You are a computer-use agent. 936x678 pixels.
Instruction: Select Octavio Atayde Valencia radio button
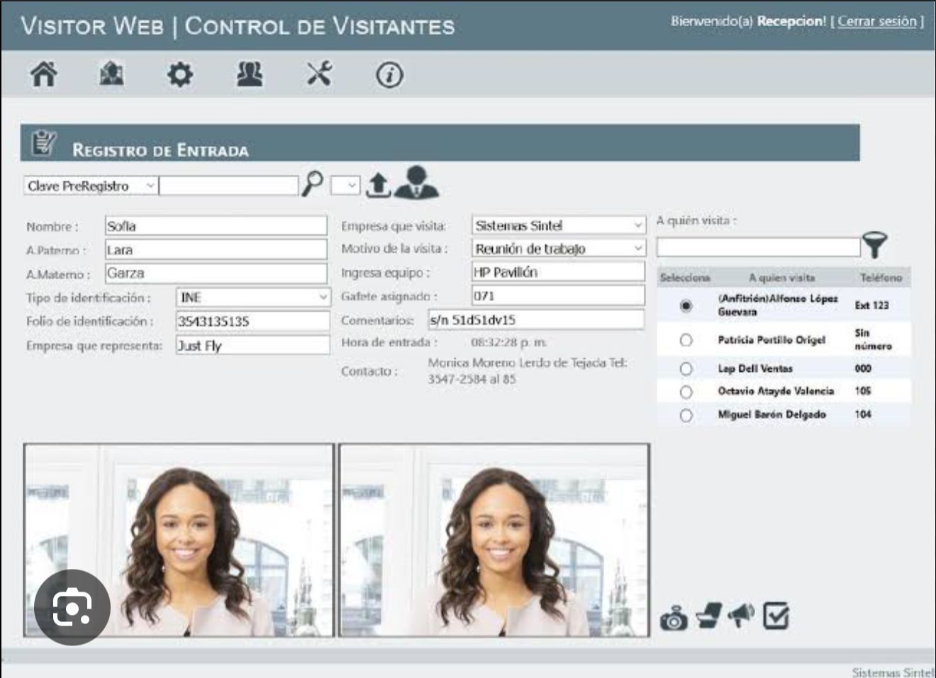(686, 392)
